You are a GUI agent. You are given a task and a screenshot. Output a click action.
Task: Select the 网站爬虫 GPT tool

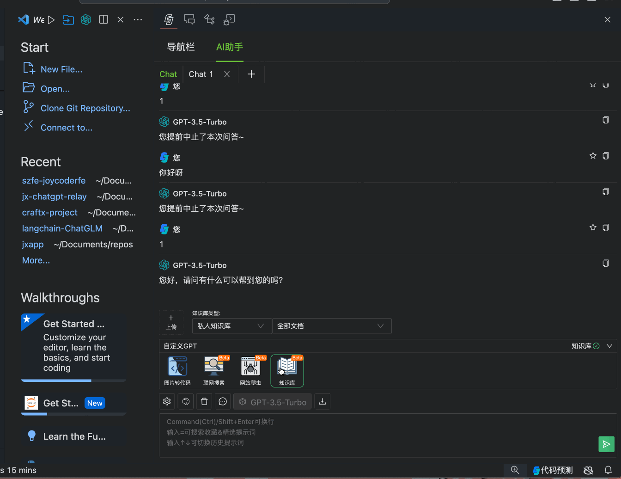(x=250, y=371)
